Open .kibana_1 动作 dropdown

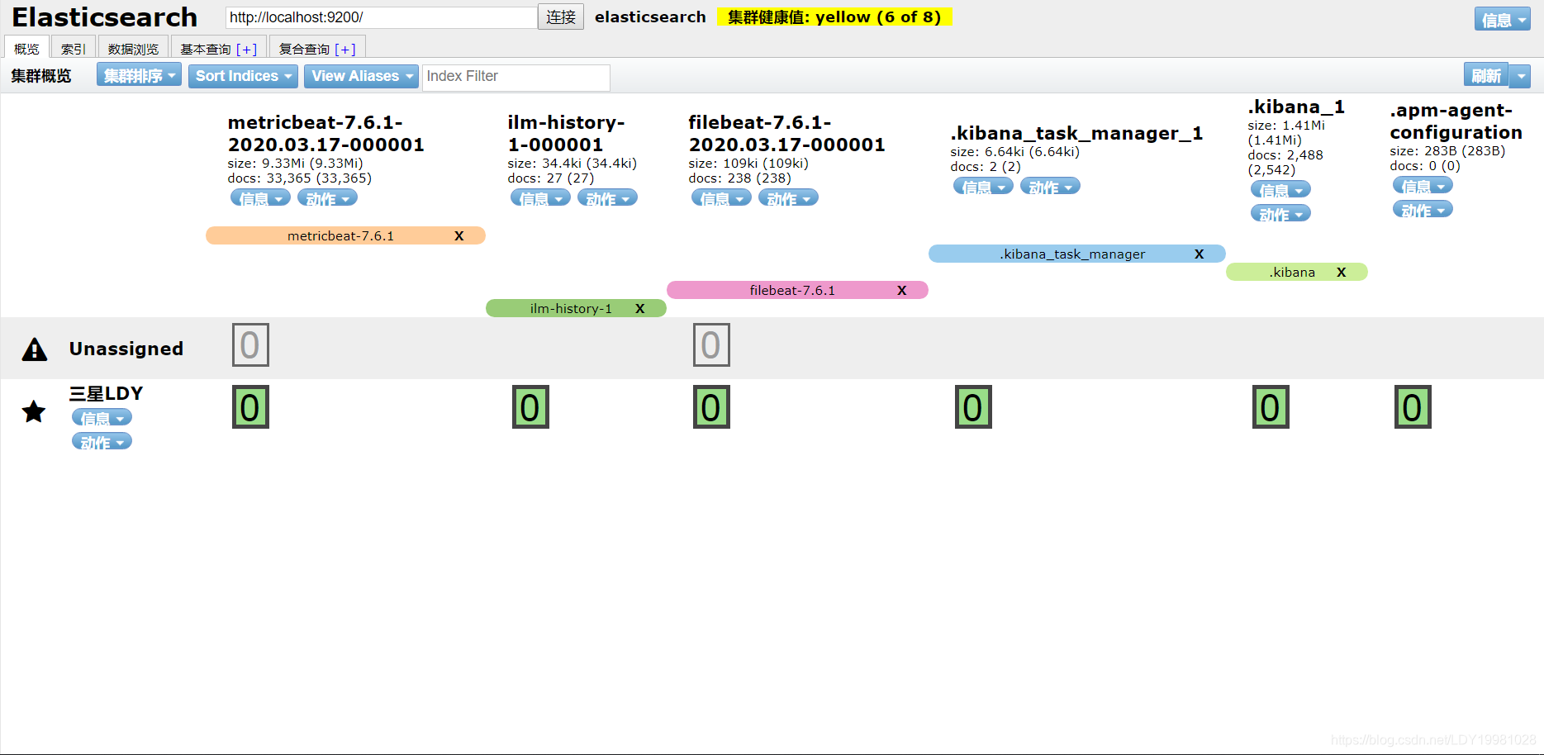tap(1280, 214)
